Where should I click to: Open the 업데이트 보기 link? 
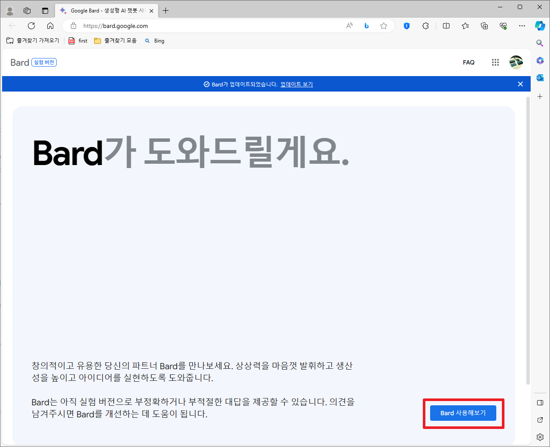(296, 84)
